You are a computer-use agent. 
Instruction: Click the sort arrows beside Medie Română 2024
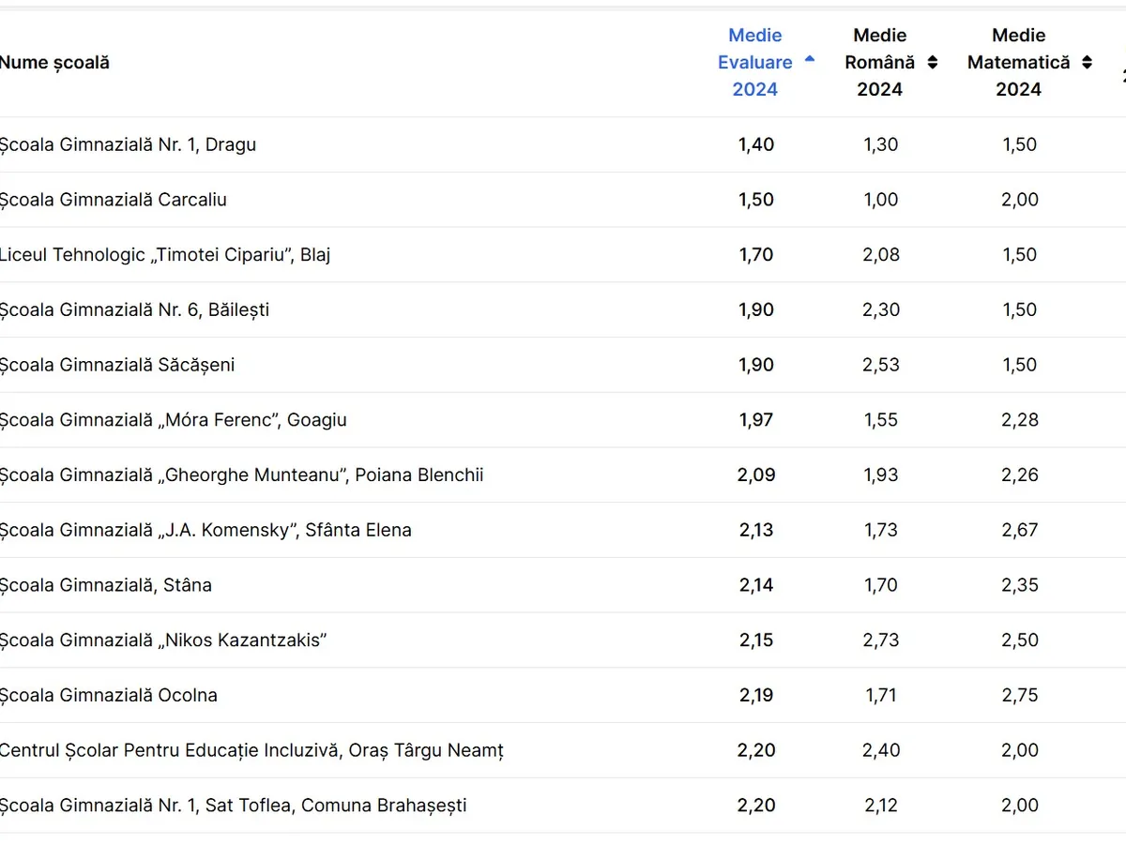tap(932, 63)
